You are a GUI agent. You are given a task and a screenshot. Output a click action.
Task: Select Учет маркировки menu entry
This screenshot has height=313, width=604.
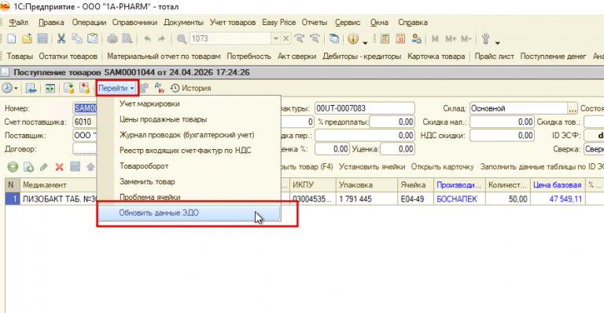189,104
